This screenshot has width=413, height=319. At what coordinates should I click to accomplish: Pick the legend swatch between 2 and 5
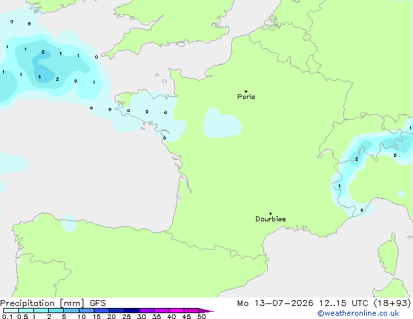(56, 311)
